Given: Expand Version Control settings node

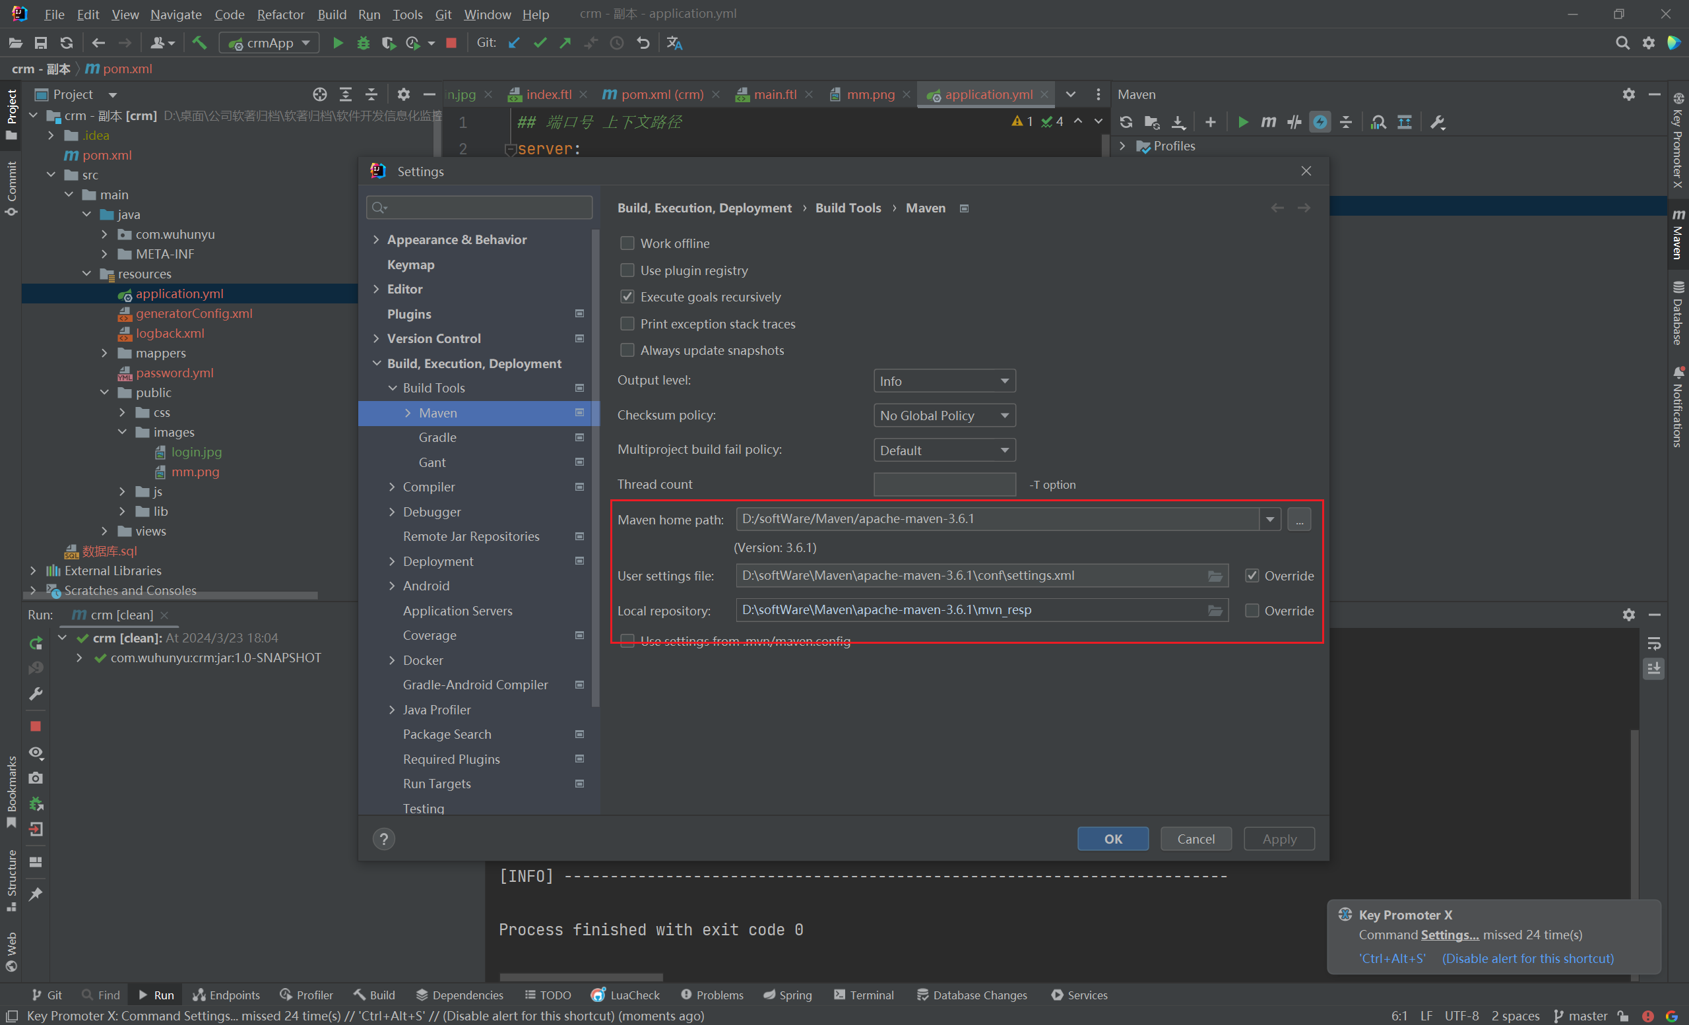Looking at the screenshot, I should pos(376,338).
